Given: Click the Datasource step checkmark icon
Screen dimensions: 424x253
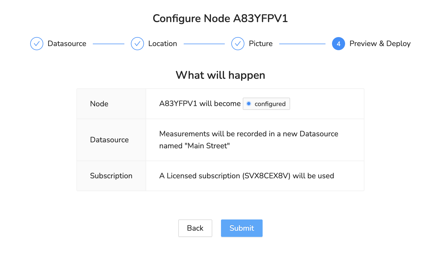Looking at the screenshot, I should (36, 44).
